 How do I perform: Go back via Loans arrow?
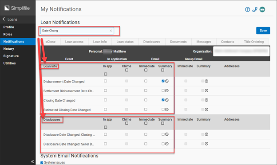coord(4,19)
